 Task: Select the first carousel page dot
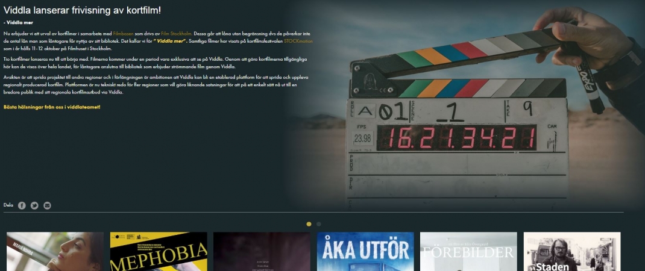309,224
